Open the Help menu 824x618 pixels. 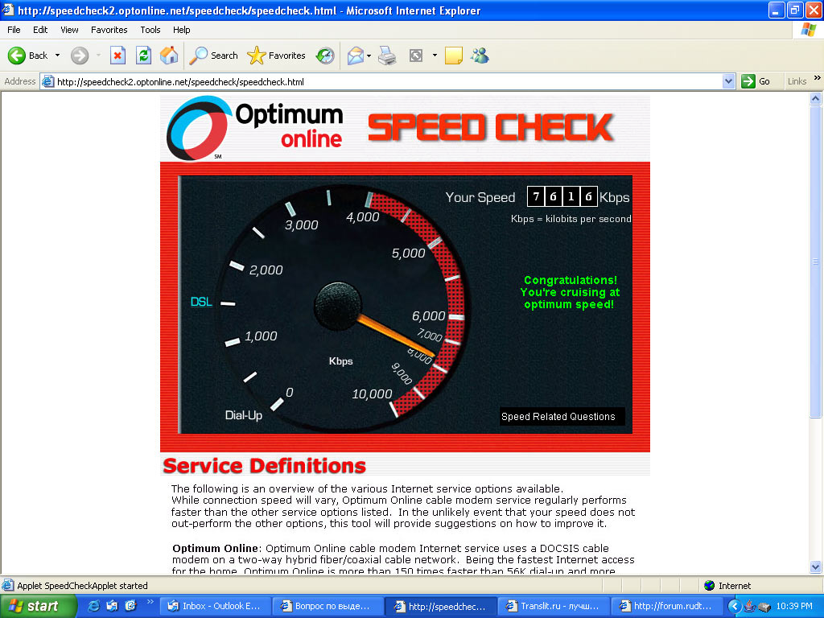tap(181, 30)
